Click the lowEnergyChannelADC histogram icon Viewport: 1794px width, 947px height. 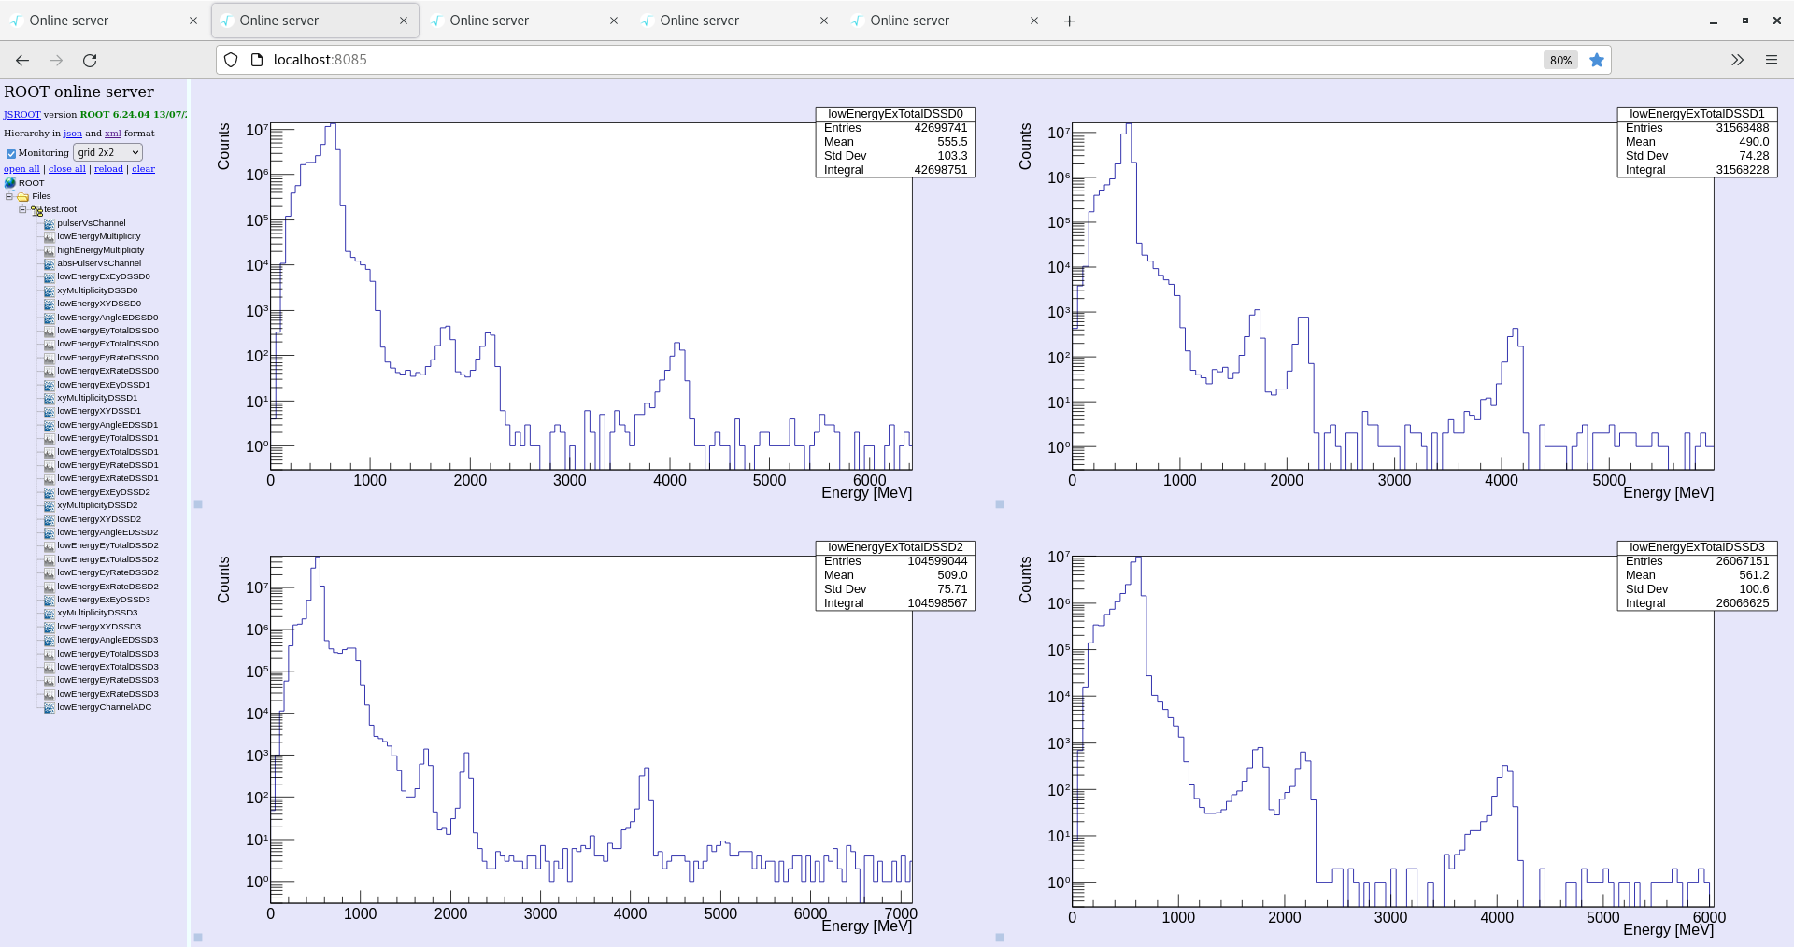(49, 708)
